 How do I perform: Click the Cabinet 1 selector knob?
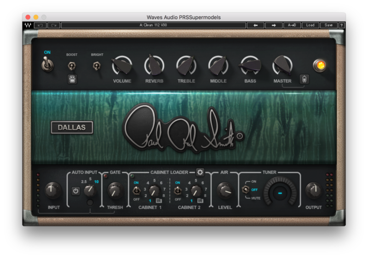coord(155,191)
